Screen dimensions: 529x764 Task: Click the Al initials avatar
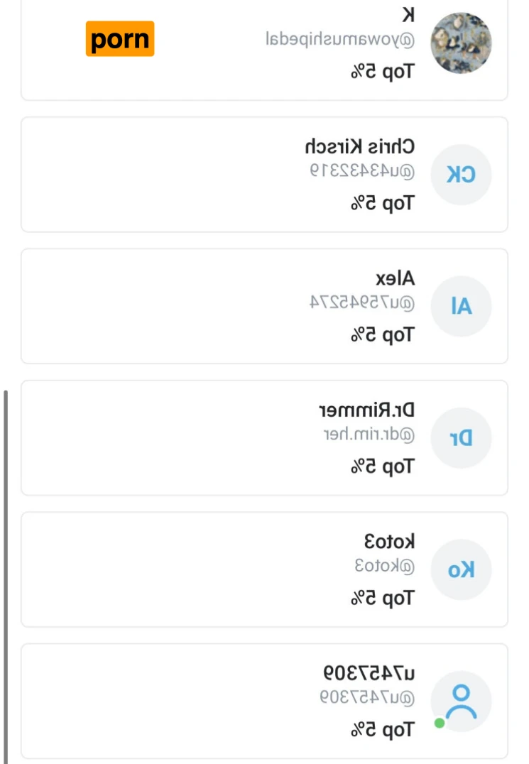point(461,306)
